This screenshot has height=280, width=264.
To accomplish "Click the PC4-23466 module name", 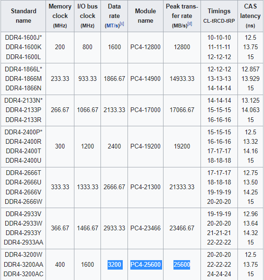I will tap(146, 228).
